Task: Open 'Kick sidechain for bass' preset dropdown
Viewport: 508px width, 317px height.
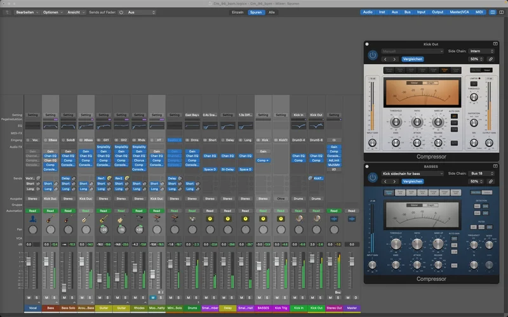Action: (412, 173)
